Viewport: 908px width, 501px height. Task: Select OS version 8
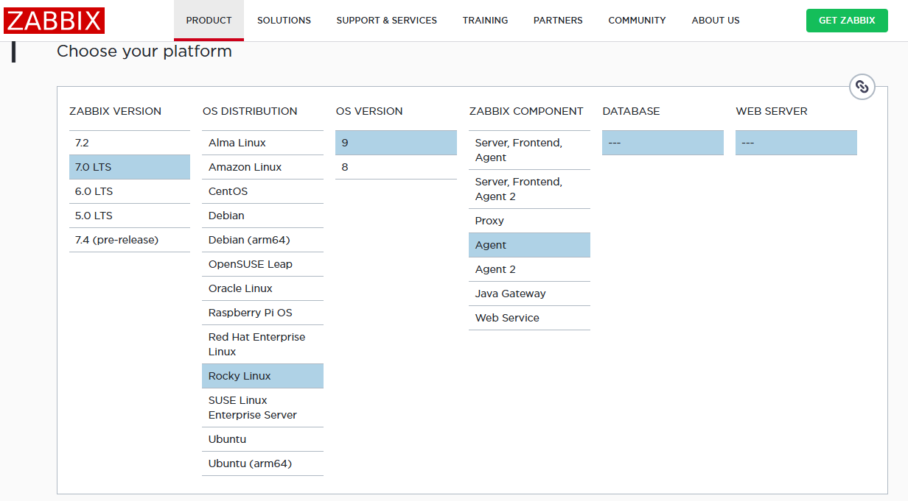[x=397, y=167]
